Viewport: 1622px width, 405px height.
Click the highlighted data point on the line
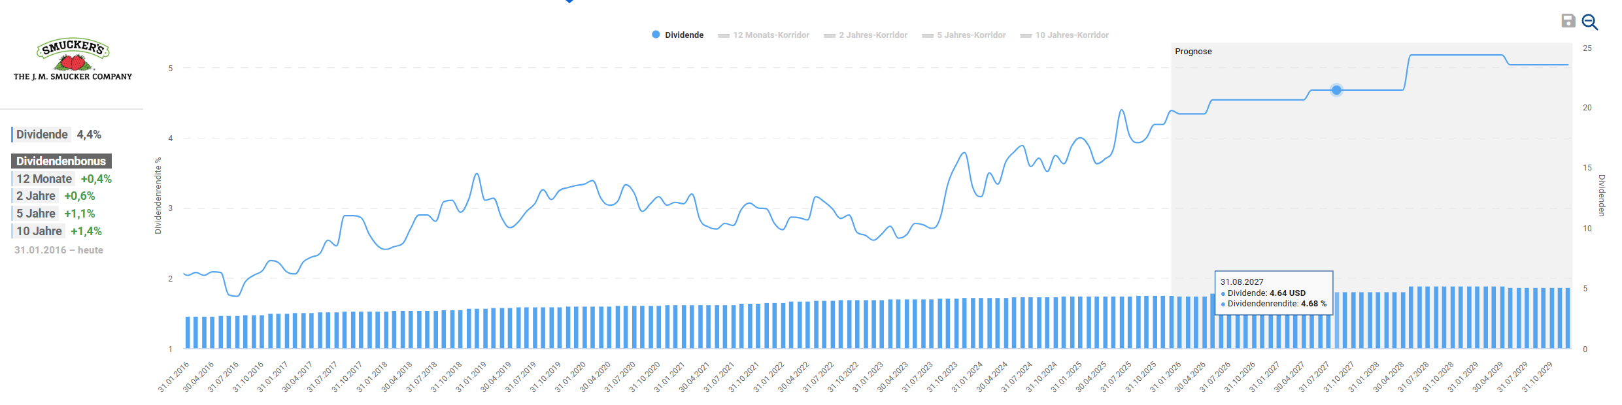[1336, 90]
